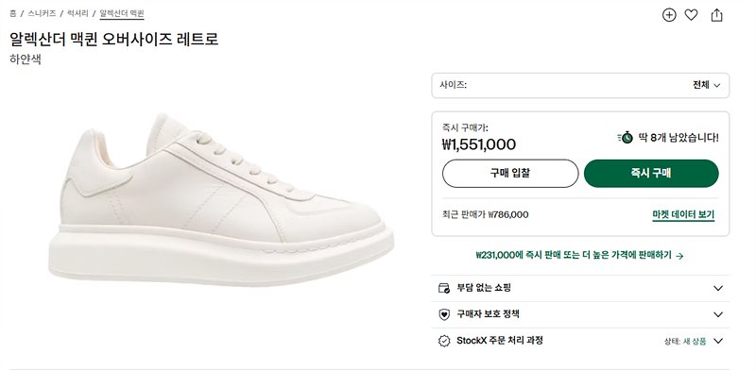Open the share icon at top right
The width and height of the screenshot is (756, 371).
pyautogui.click(x=716, y=15)
